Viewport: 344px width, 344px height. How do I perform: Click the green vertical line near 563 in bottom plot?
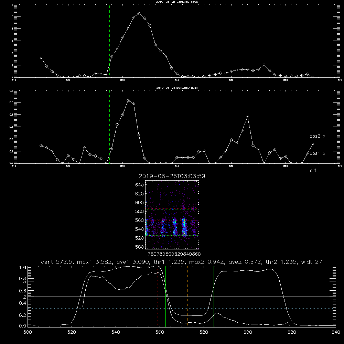165,296
